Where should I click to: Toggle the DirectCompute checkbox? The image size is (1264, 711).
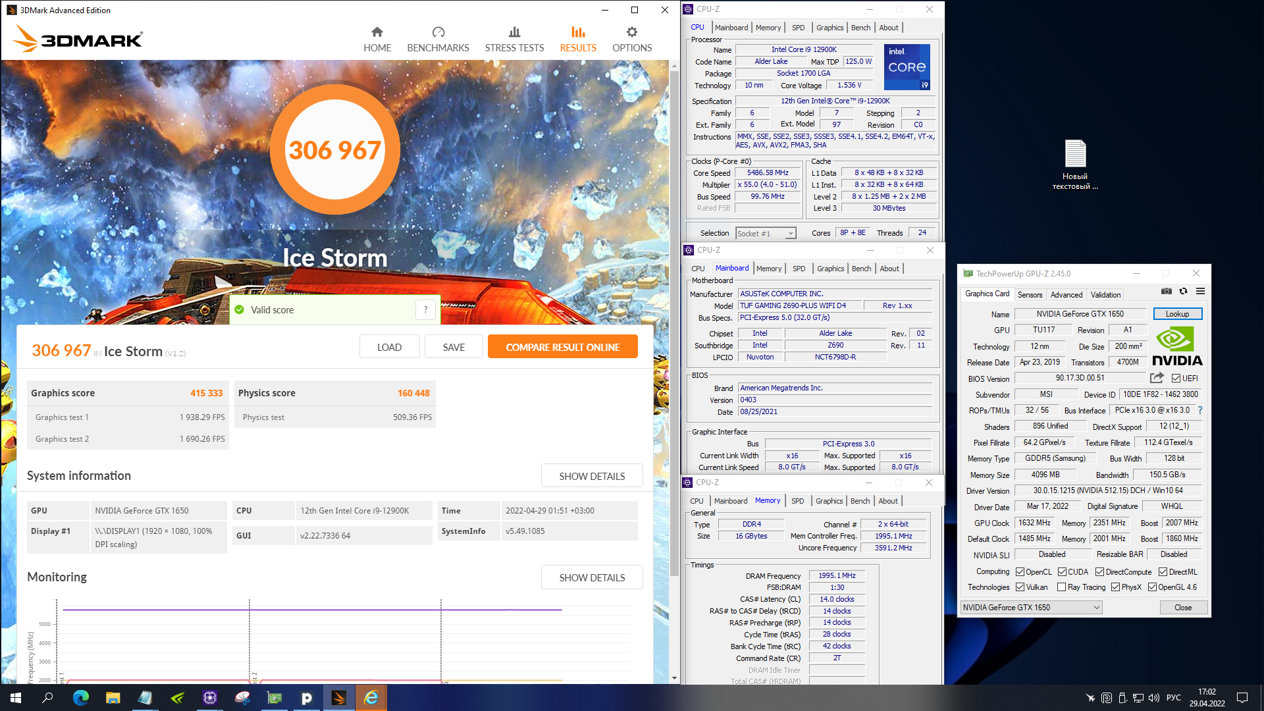(1099, 572)
